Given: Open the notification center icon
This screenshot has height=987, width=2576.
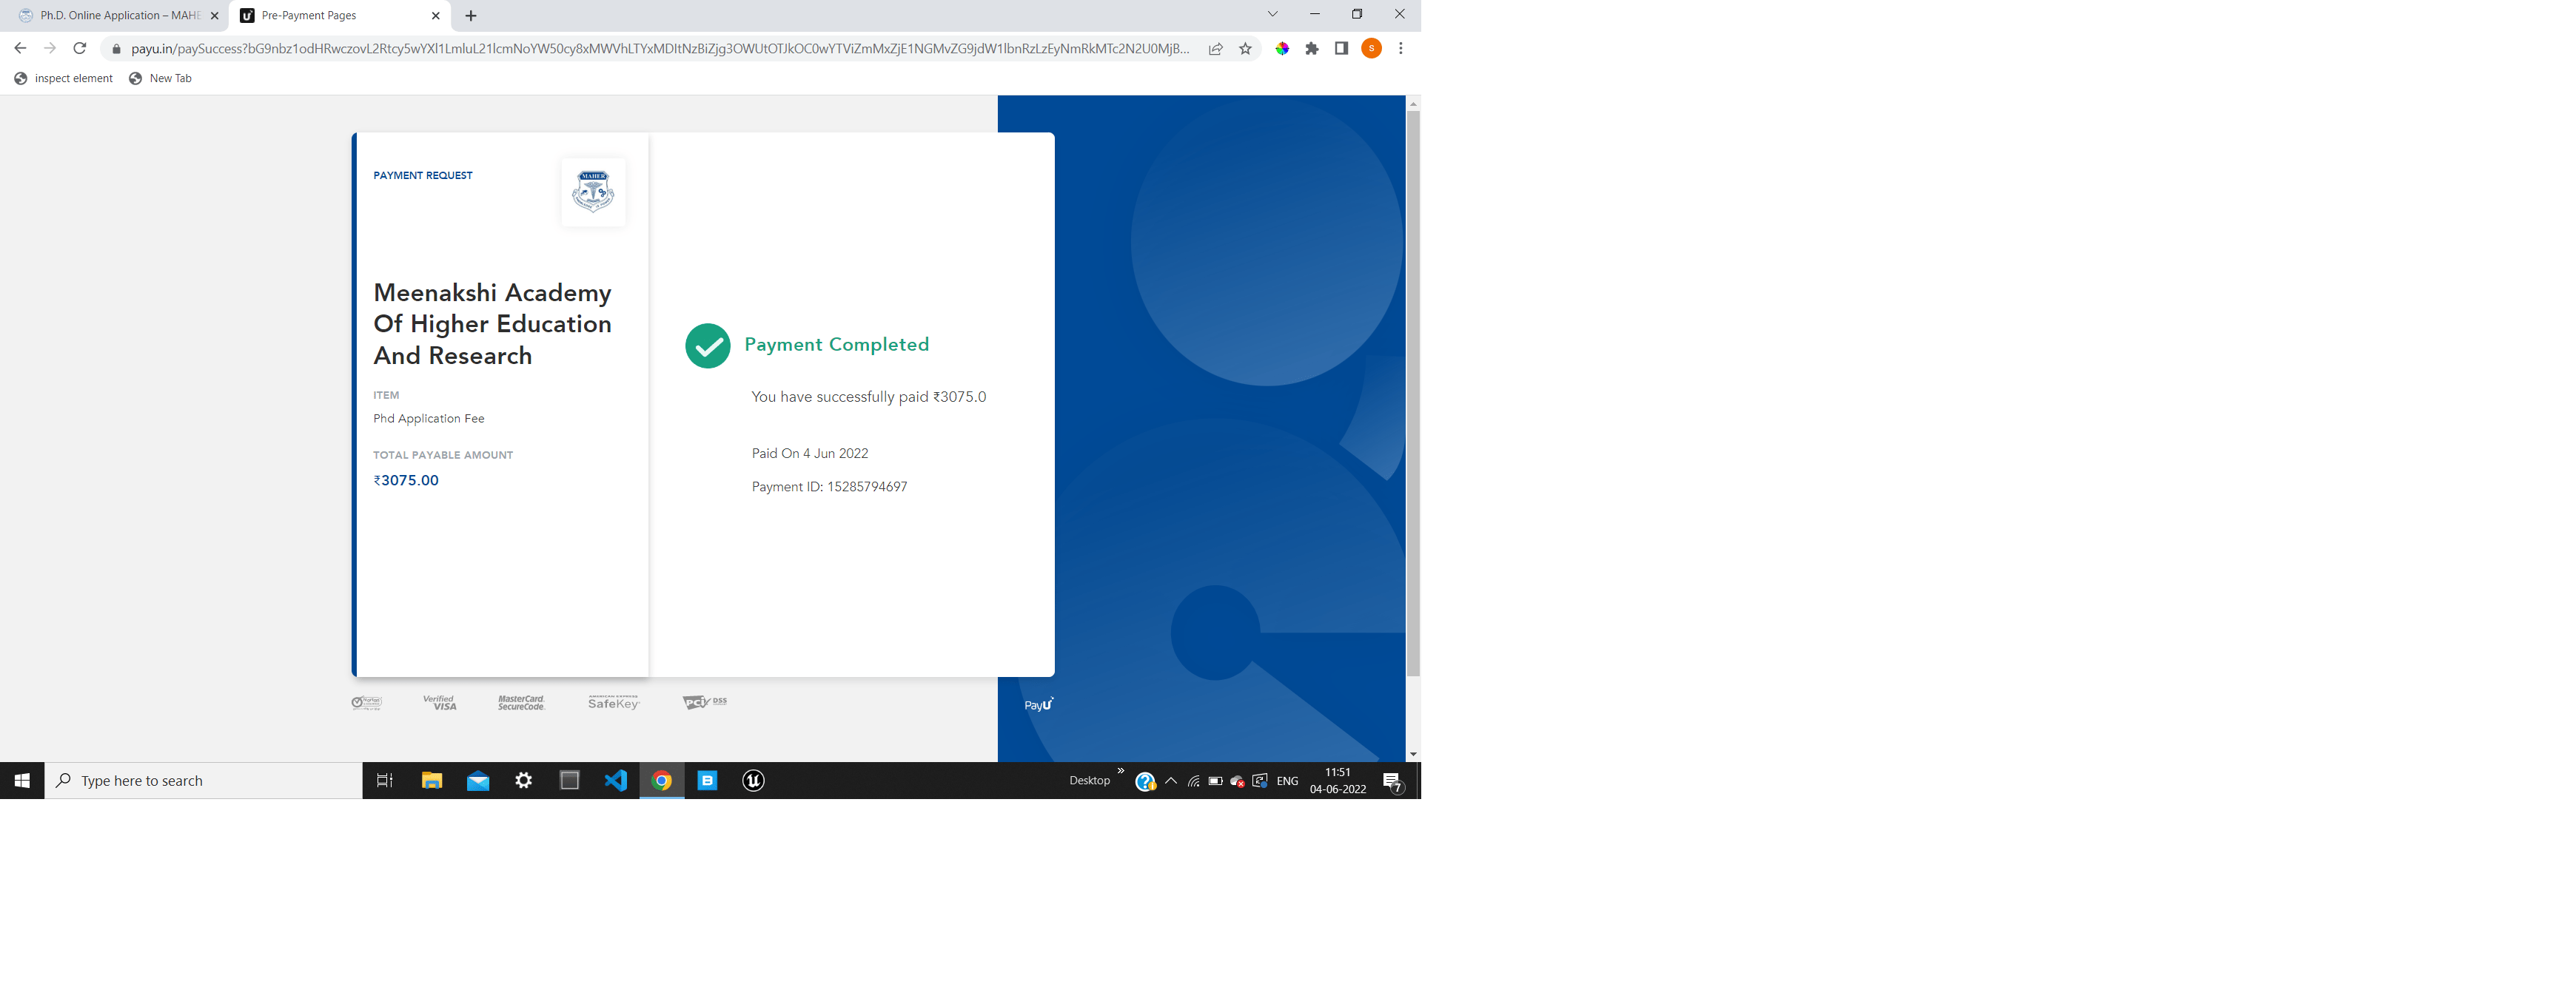Looking at the screenshot, I should (1393, 782).
